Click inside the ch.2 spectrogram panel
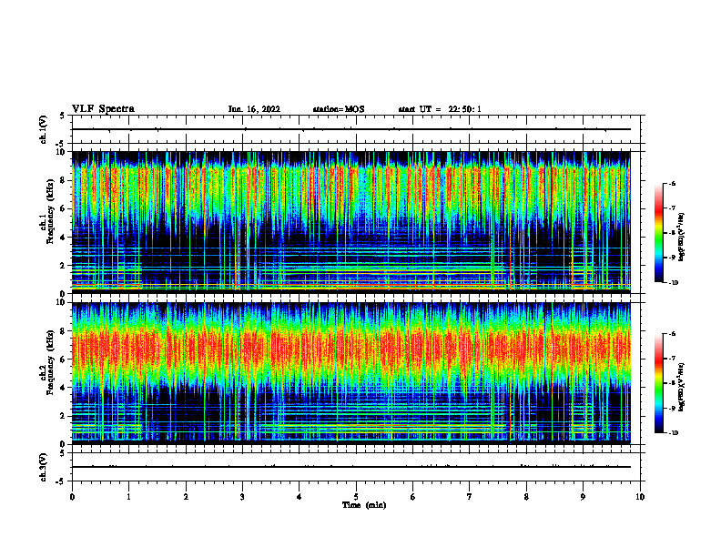 click(x=351, y=373)
